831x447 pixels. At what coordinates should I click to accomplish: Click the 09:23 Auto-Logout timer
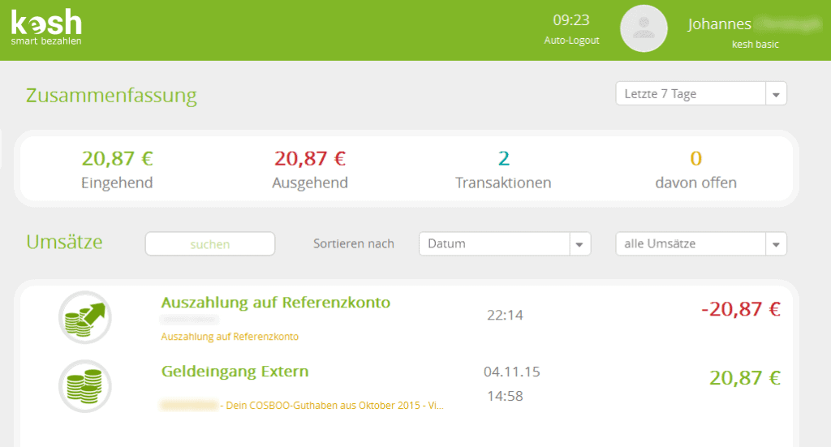tap(571, 28)
